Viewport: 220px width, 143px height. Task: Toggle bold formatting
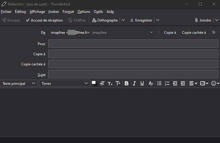127,83
